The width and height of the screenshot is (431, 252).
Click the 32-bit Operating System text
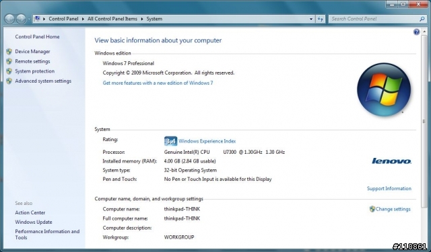[x=190, y=170]
